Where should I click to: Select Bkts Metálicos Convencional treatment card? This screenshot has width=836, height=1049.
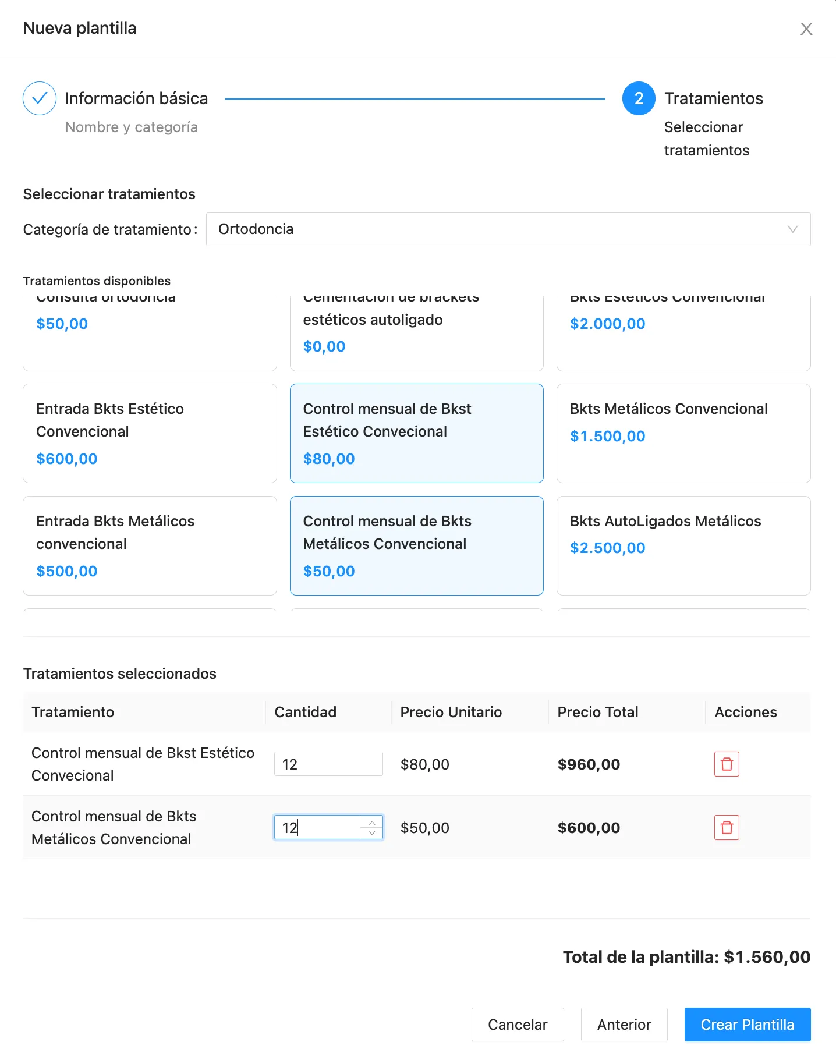pos(683,433)
